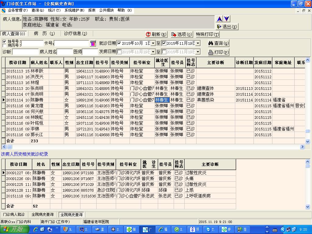Open the Windows 开始 start button
Screen dimensions: 312x234
point(14,229)
